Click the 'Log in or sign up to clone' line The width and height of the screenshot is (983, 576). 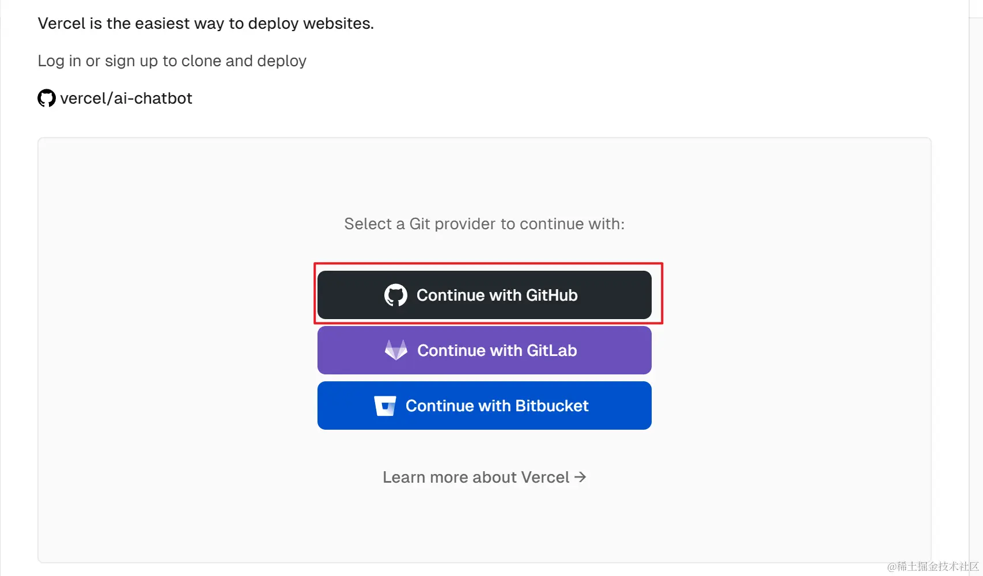coord(172,61)
